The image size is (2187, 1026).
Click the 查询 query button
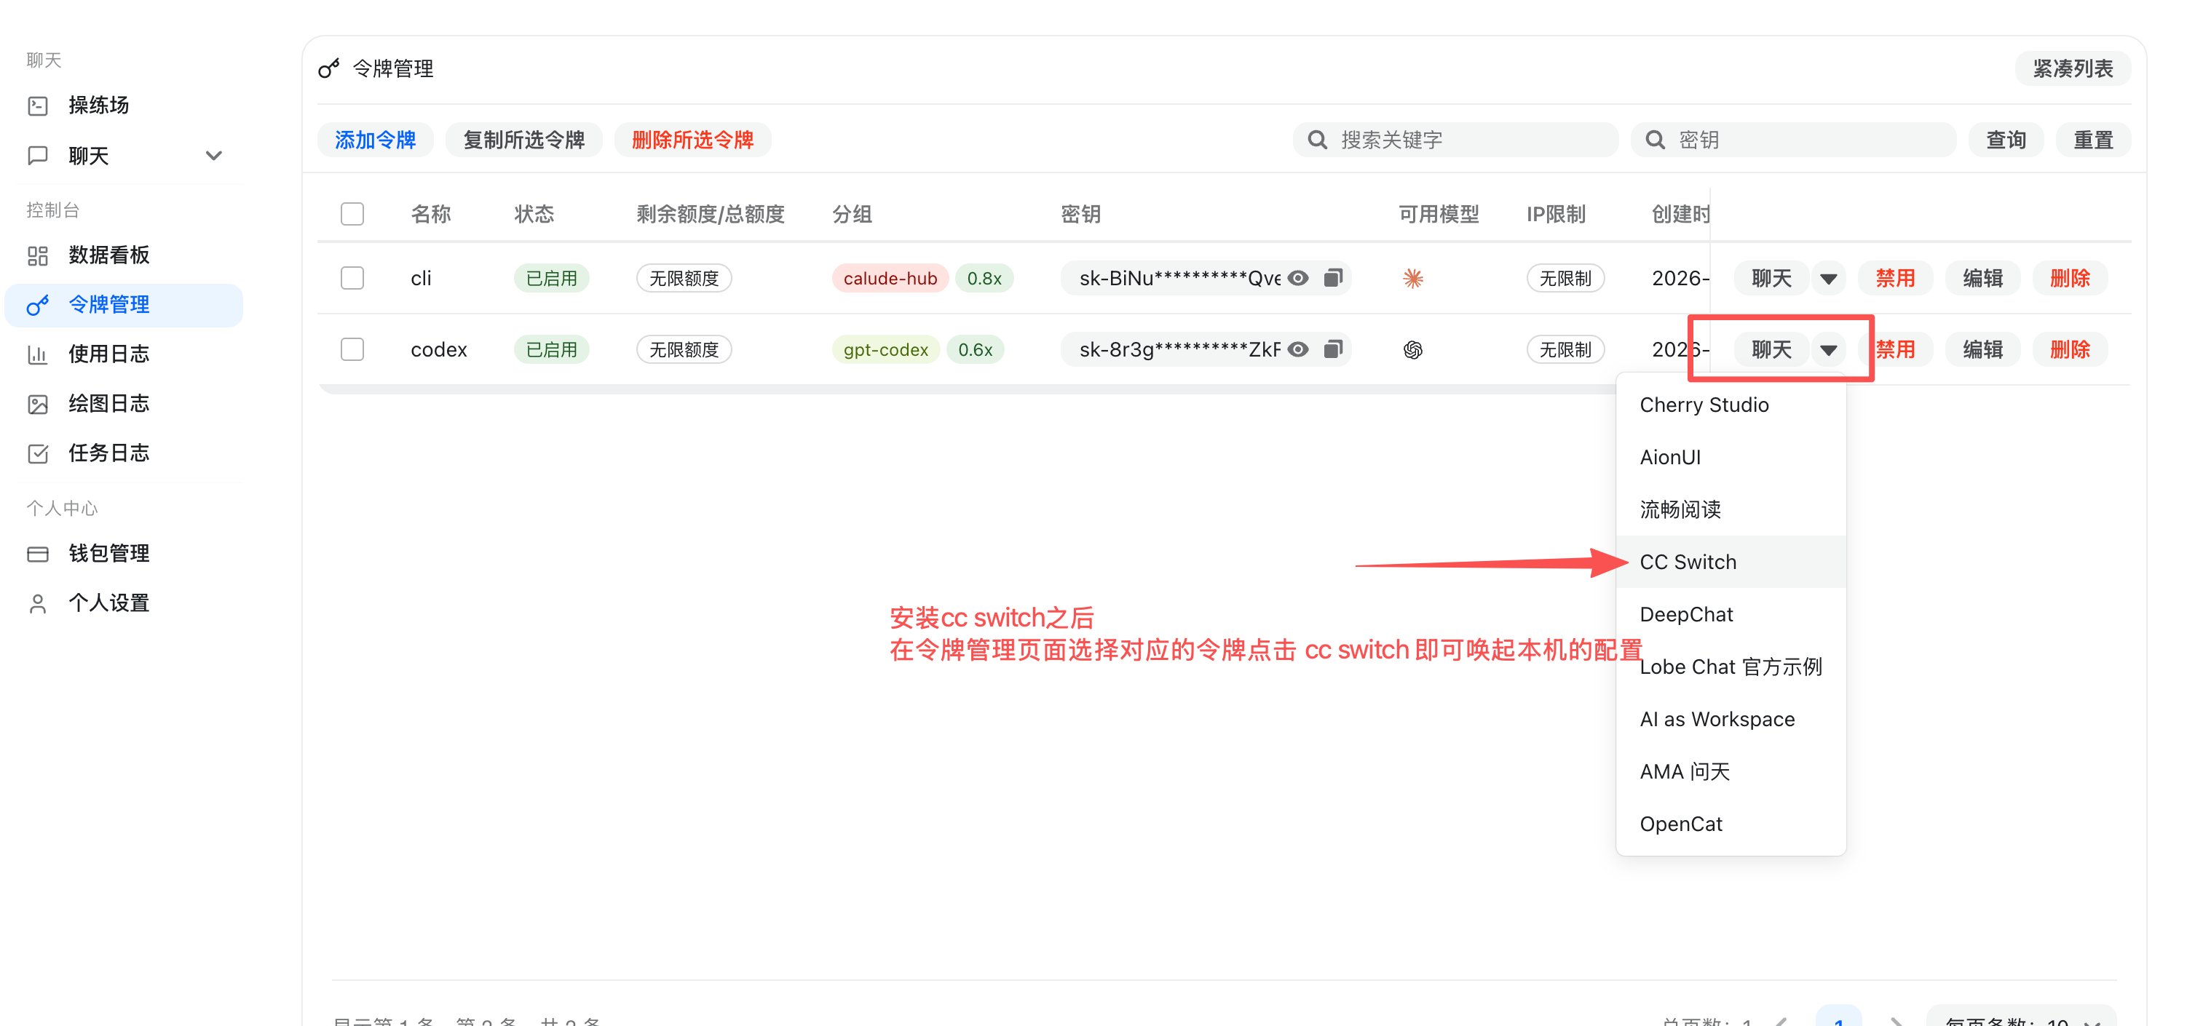[x=2006, y=140]
